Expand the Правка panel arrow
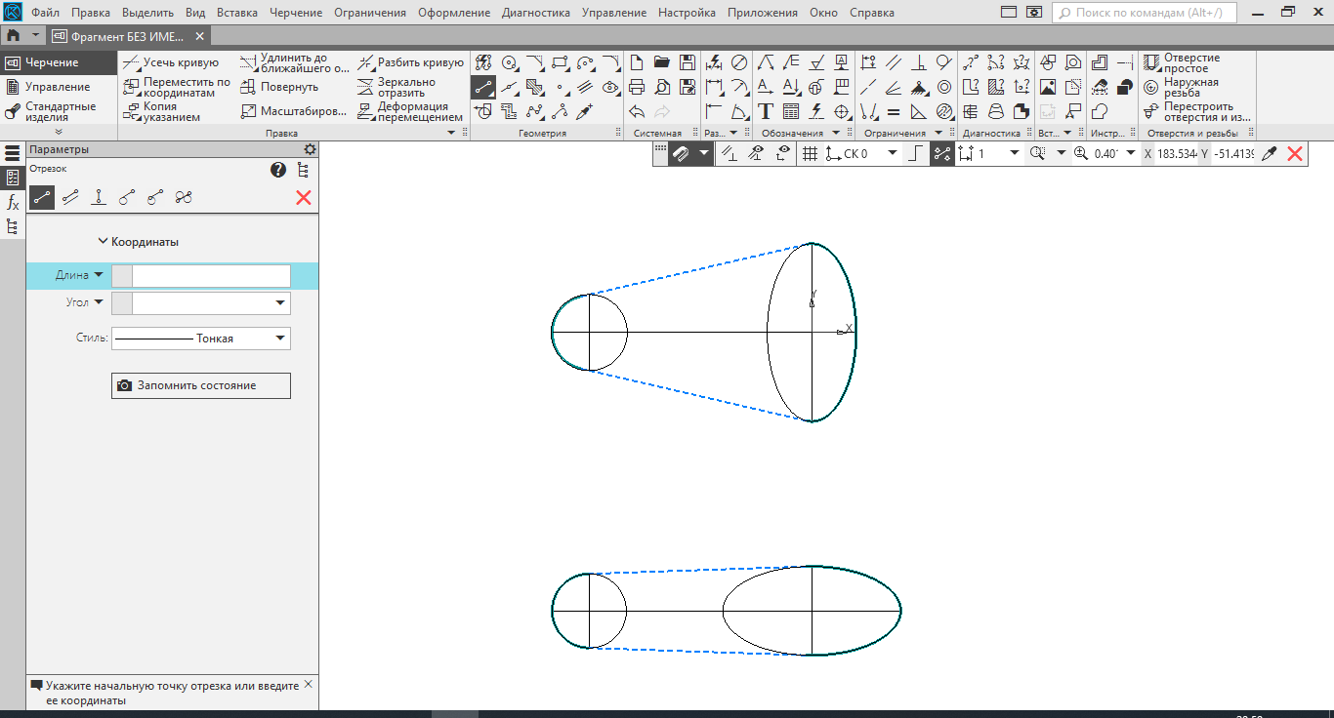 click(451, 133)
